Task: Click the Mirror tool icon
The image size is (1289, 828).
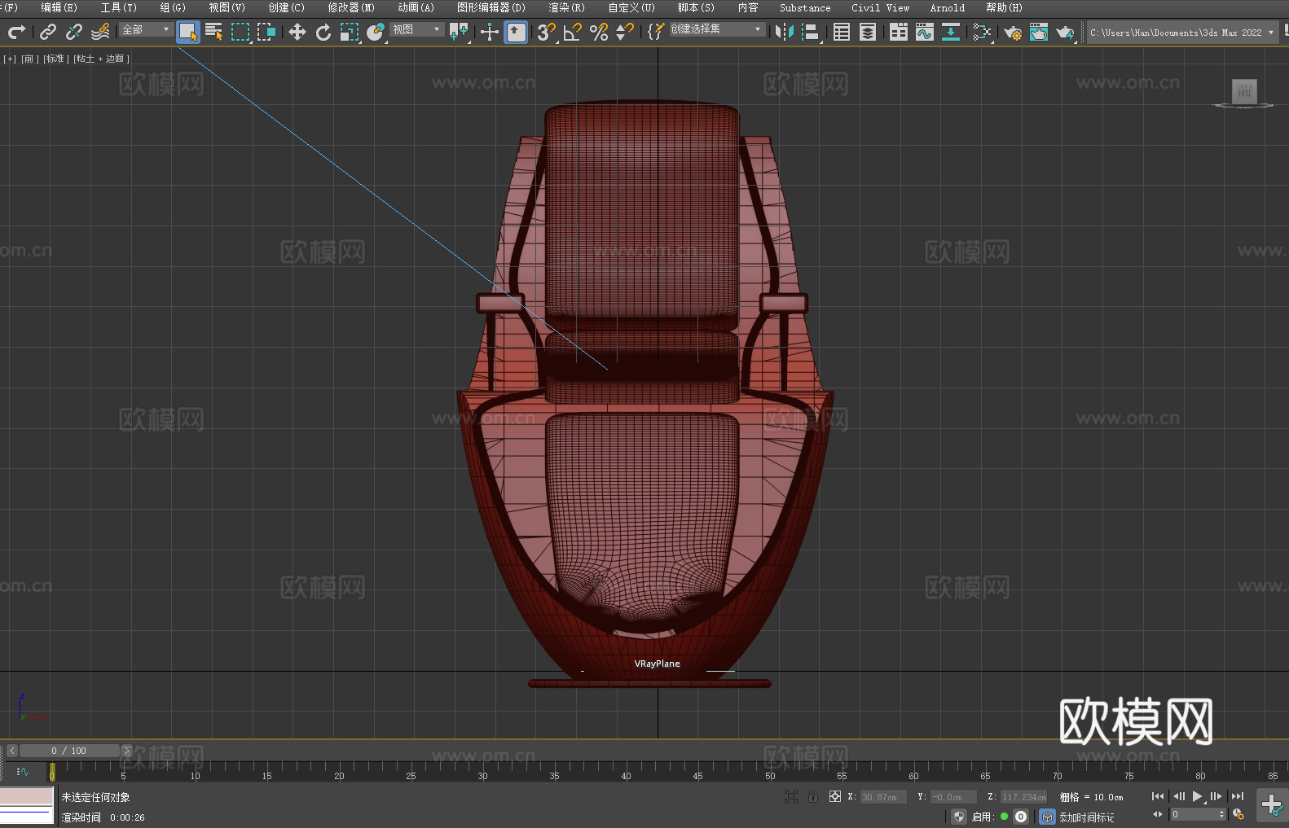Action: tap(785, 32)
